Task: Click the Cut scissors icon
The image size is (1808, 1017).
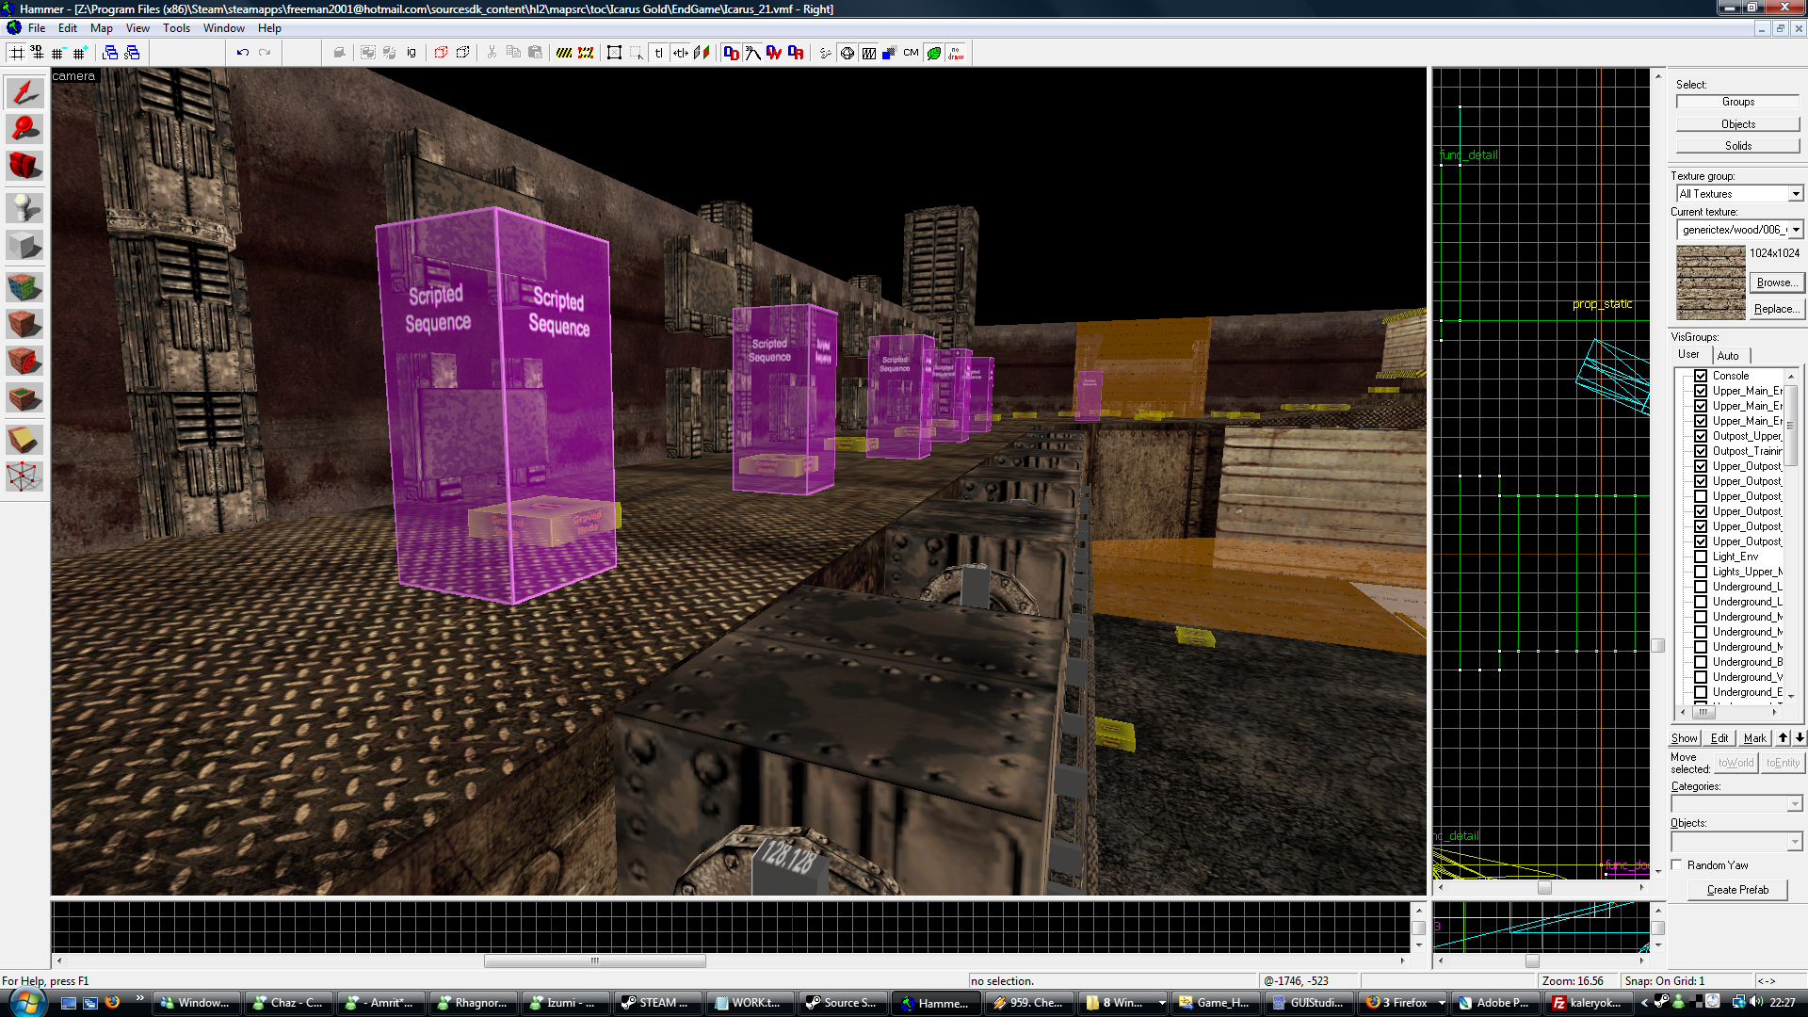Action: click(491, 53)
